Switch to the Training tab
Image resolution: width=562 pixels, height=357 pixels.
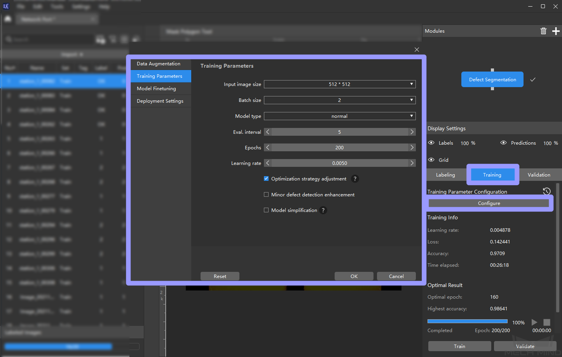click(492, 175)
